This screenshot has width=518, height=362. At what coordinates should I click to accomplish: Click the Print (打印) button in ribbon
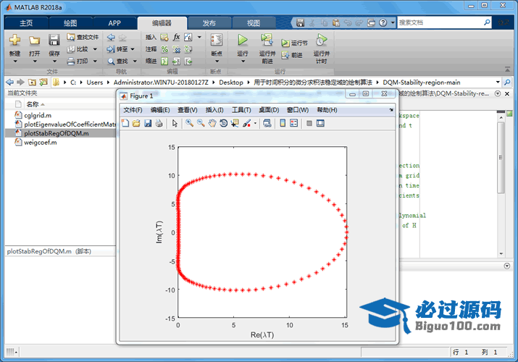coord(78,61)
